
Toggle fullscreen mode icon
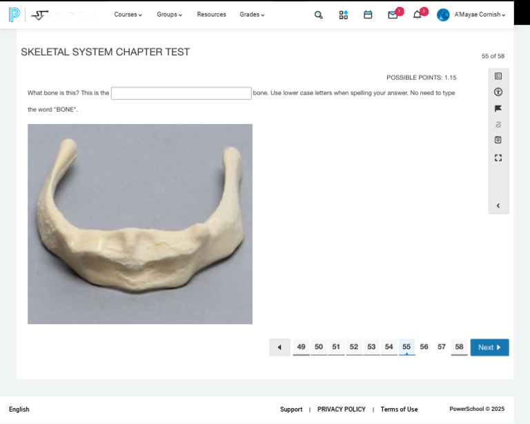(x=498, y=158)
